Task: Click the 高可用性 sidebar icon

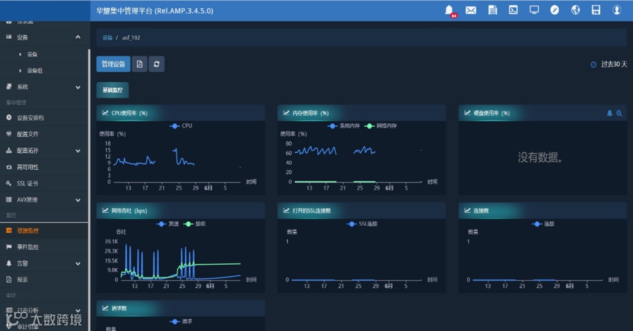Action: point(9,167)
